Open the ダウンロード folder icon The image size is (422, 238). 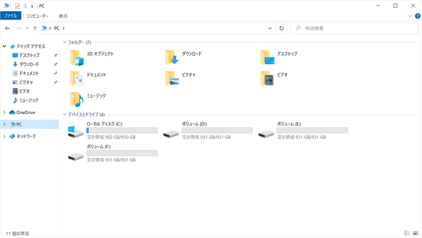click(172, 57)
